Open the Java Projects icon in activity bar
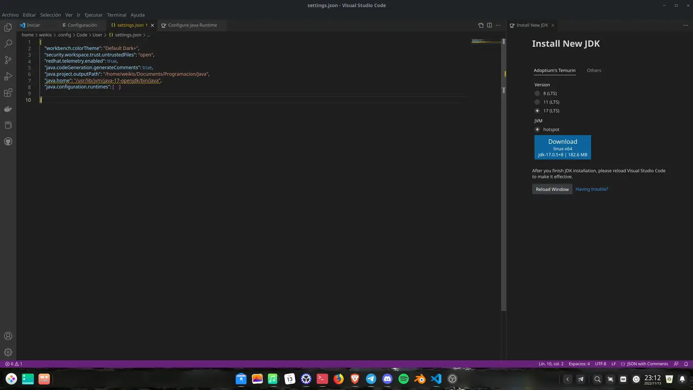Screen dimensions: 693x390 pos(8,125)
